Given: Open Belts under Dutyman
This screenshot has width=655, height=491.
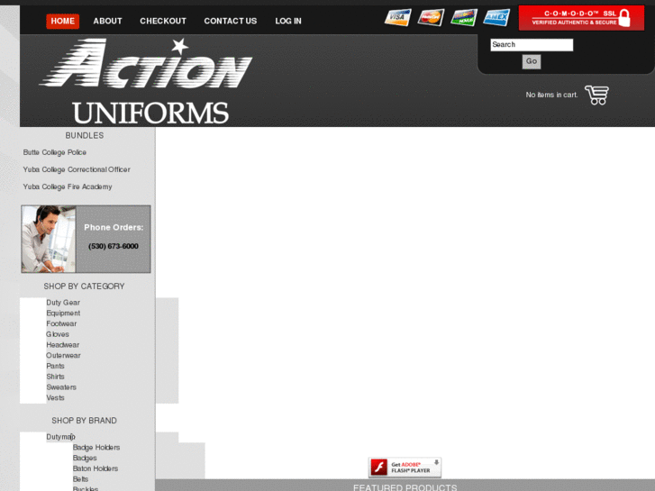Looking at the screenshot, I should click(80, 479).
